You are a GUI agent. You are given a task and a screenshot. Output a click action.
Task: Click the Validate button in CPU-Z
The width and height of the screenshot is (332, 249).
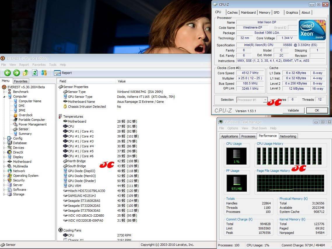pyautogui.click(x=293, y=110)
